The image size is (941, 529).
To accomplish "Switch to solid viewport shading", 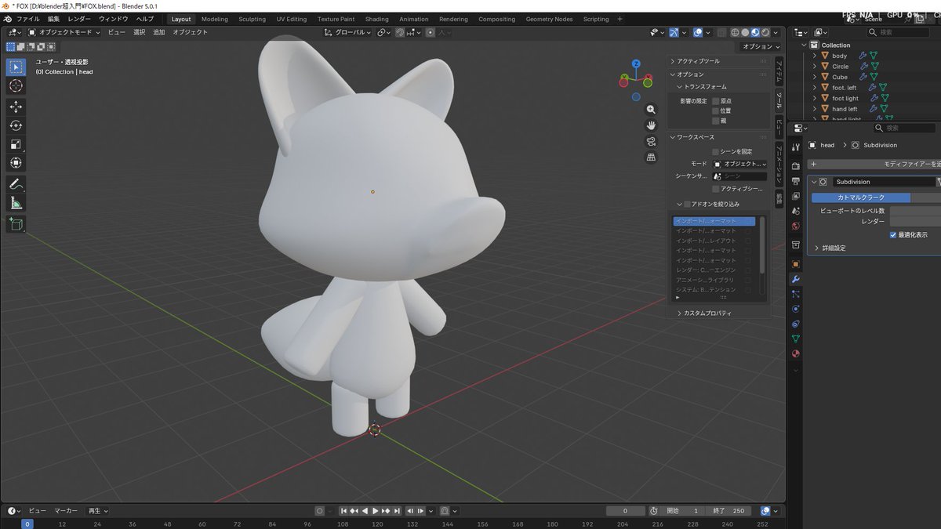I will (746, 32).
